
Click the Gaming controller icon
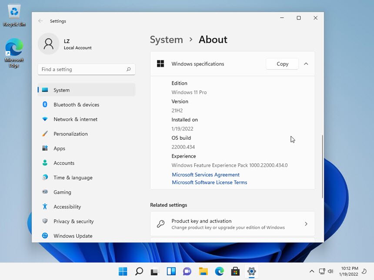tap(45, 192)
